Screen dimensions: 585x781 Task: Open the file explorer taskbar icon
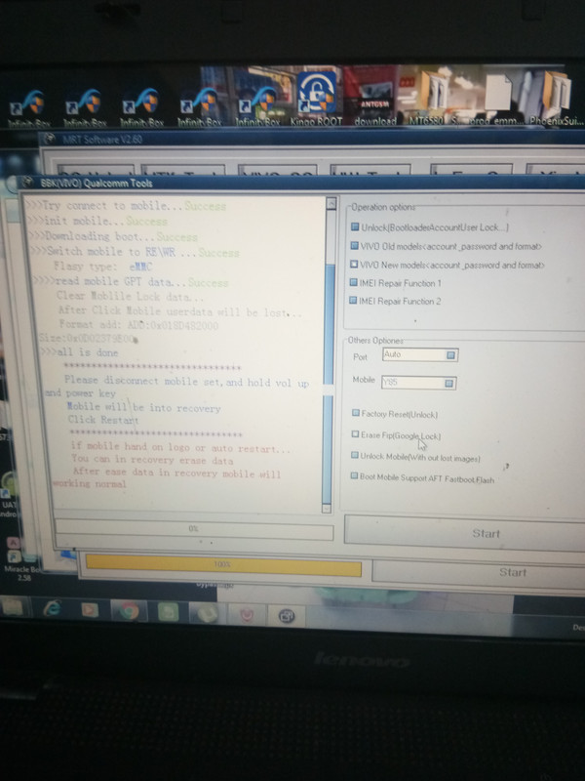(x=14, y=607)
